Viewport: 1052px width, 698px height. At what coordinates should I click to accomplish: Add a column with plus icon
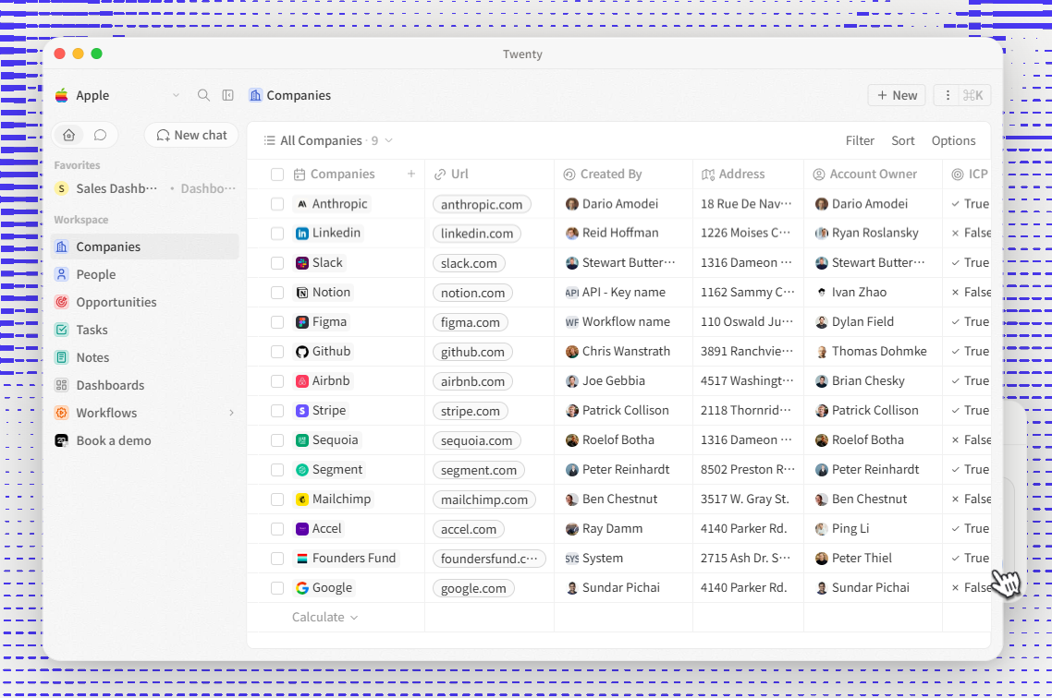tap(411, 174)
